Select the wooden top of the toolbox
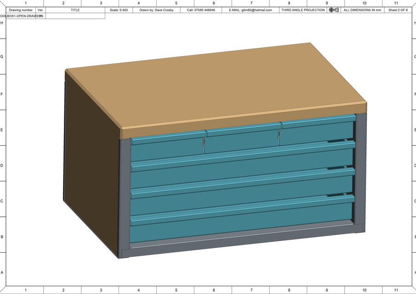 (x=216, y=83)
